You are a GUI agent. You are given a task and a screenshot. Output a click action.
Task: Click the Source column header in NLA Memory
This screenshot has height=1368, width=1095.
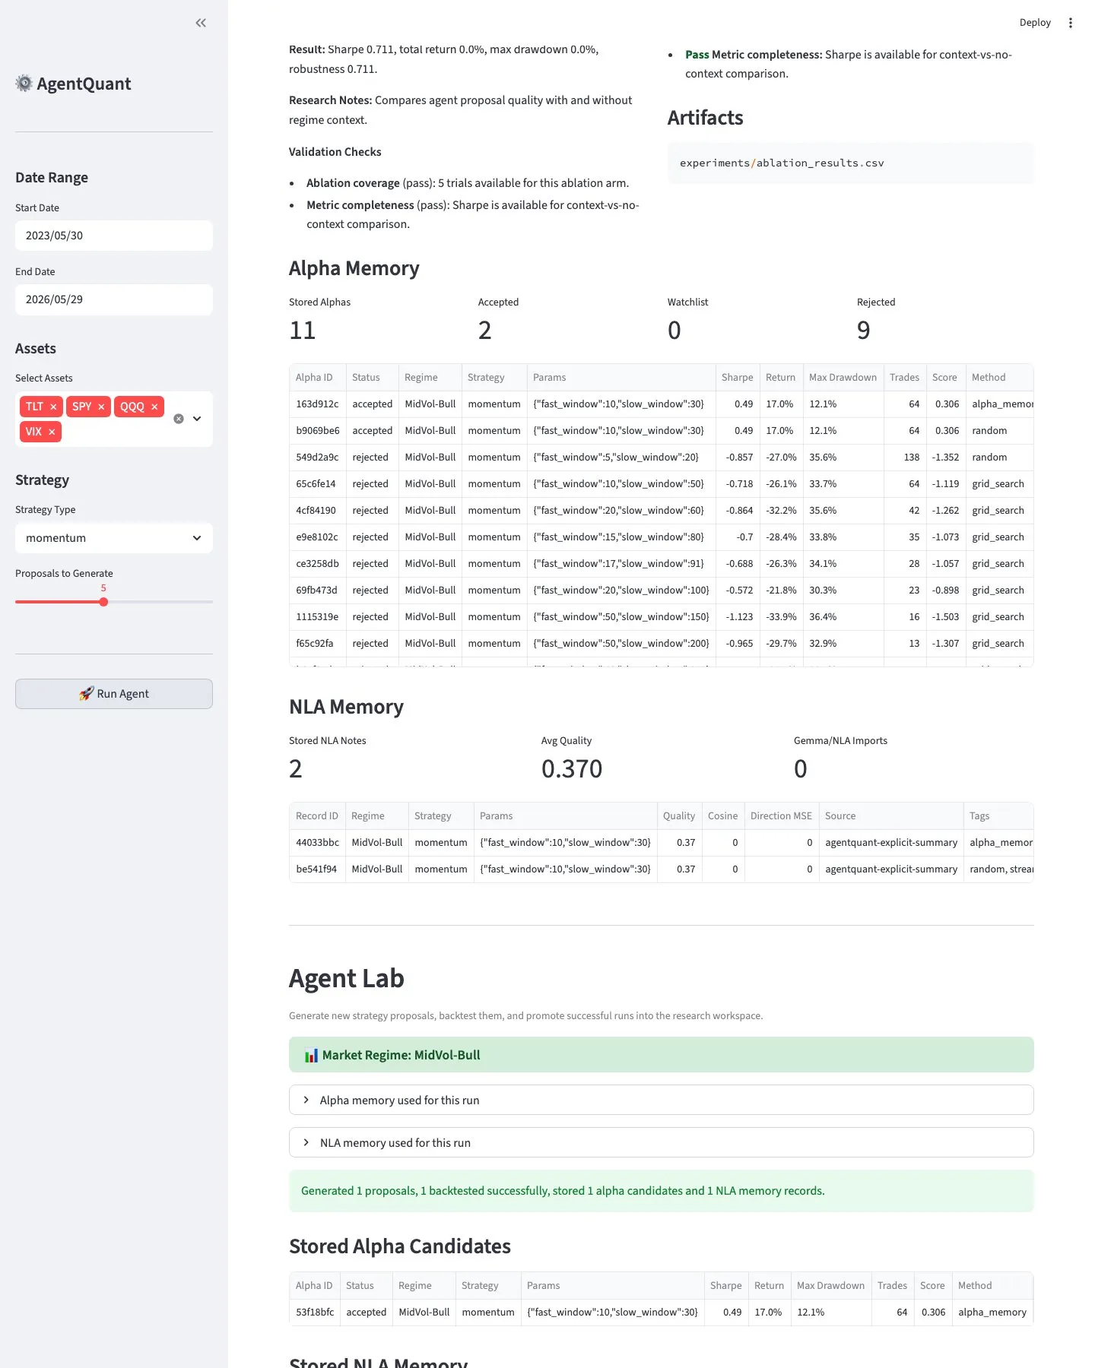(x=891, y=816)
